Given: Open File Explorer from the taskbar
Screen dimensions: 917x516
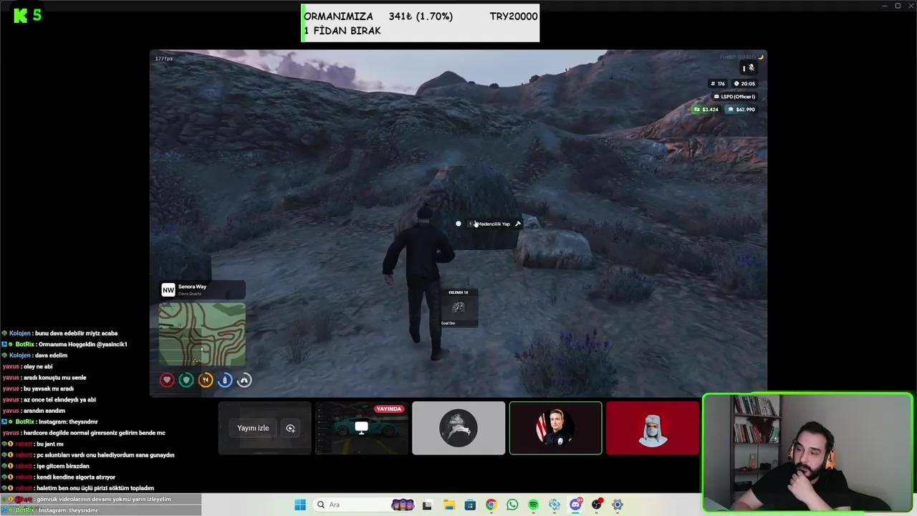Looking at the screenshot, I should coord(449,505).
